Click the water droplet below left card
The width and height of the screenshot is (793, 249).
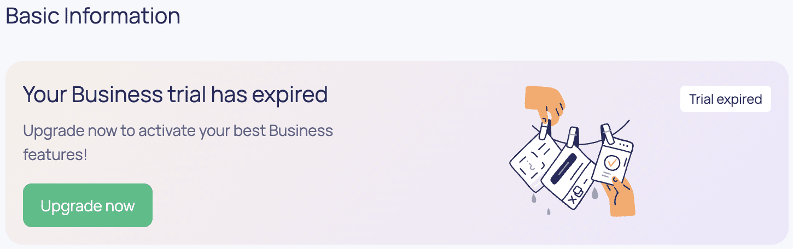pos(534,198)
